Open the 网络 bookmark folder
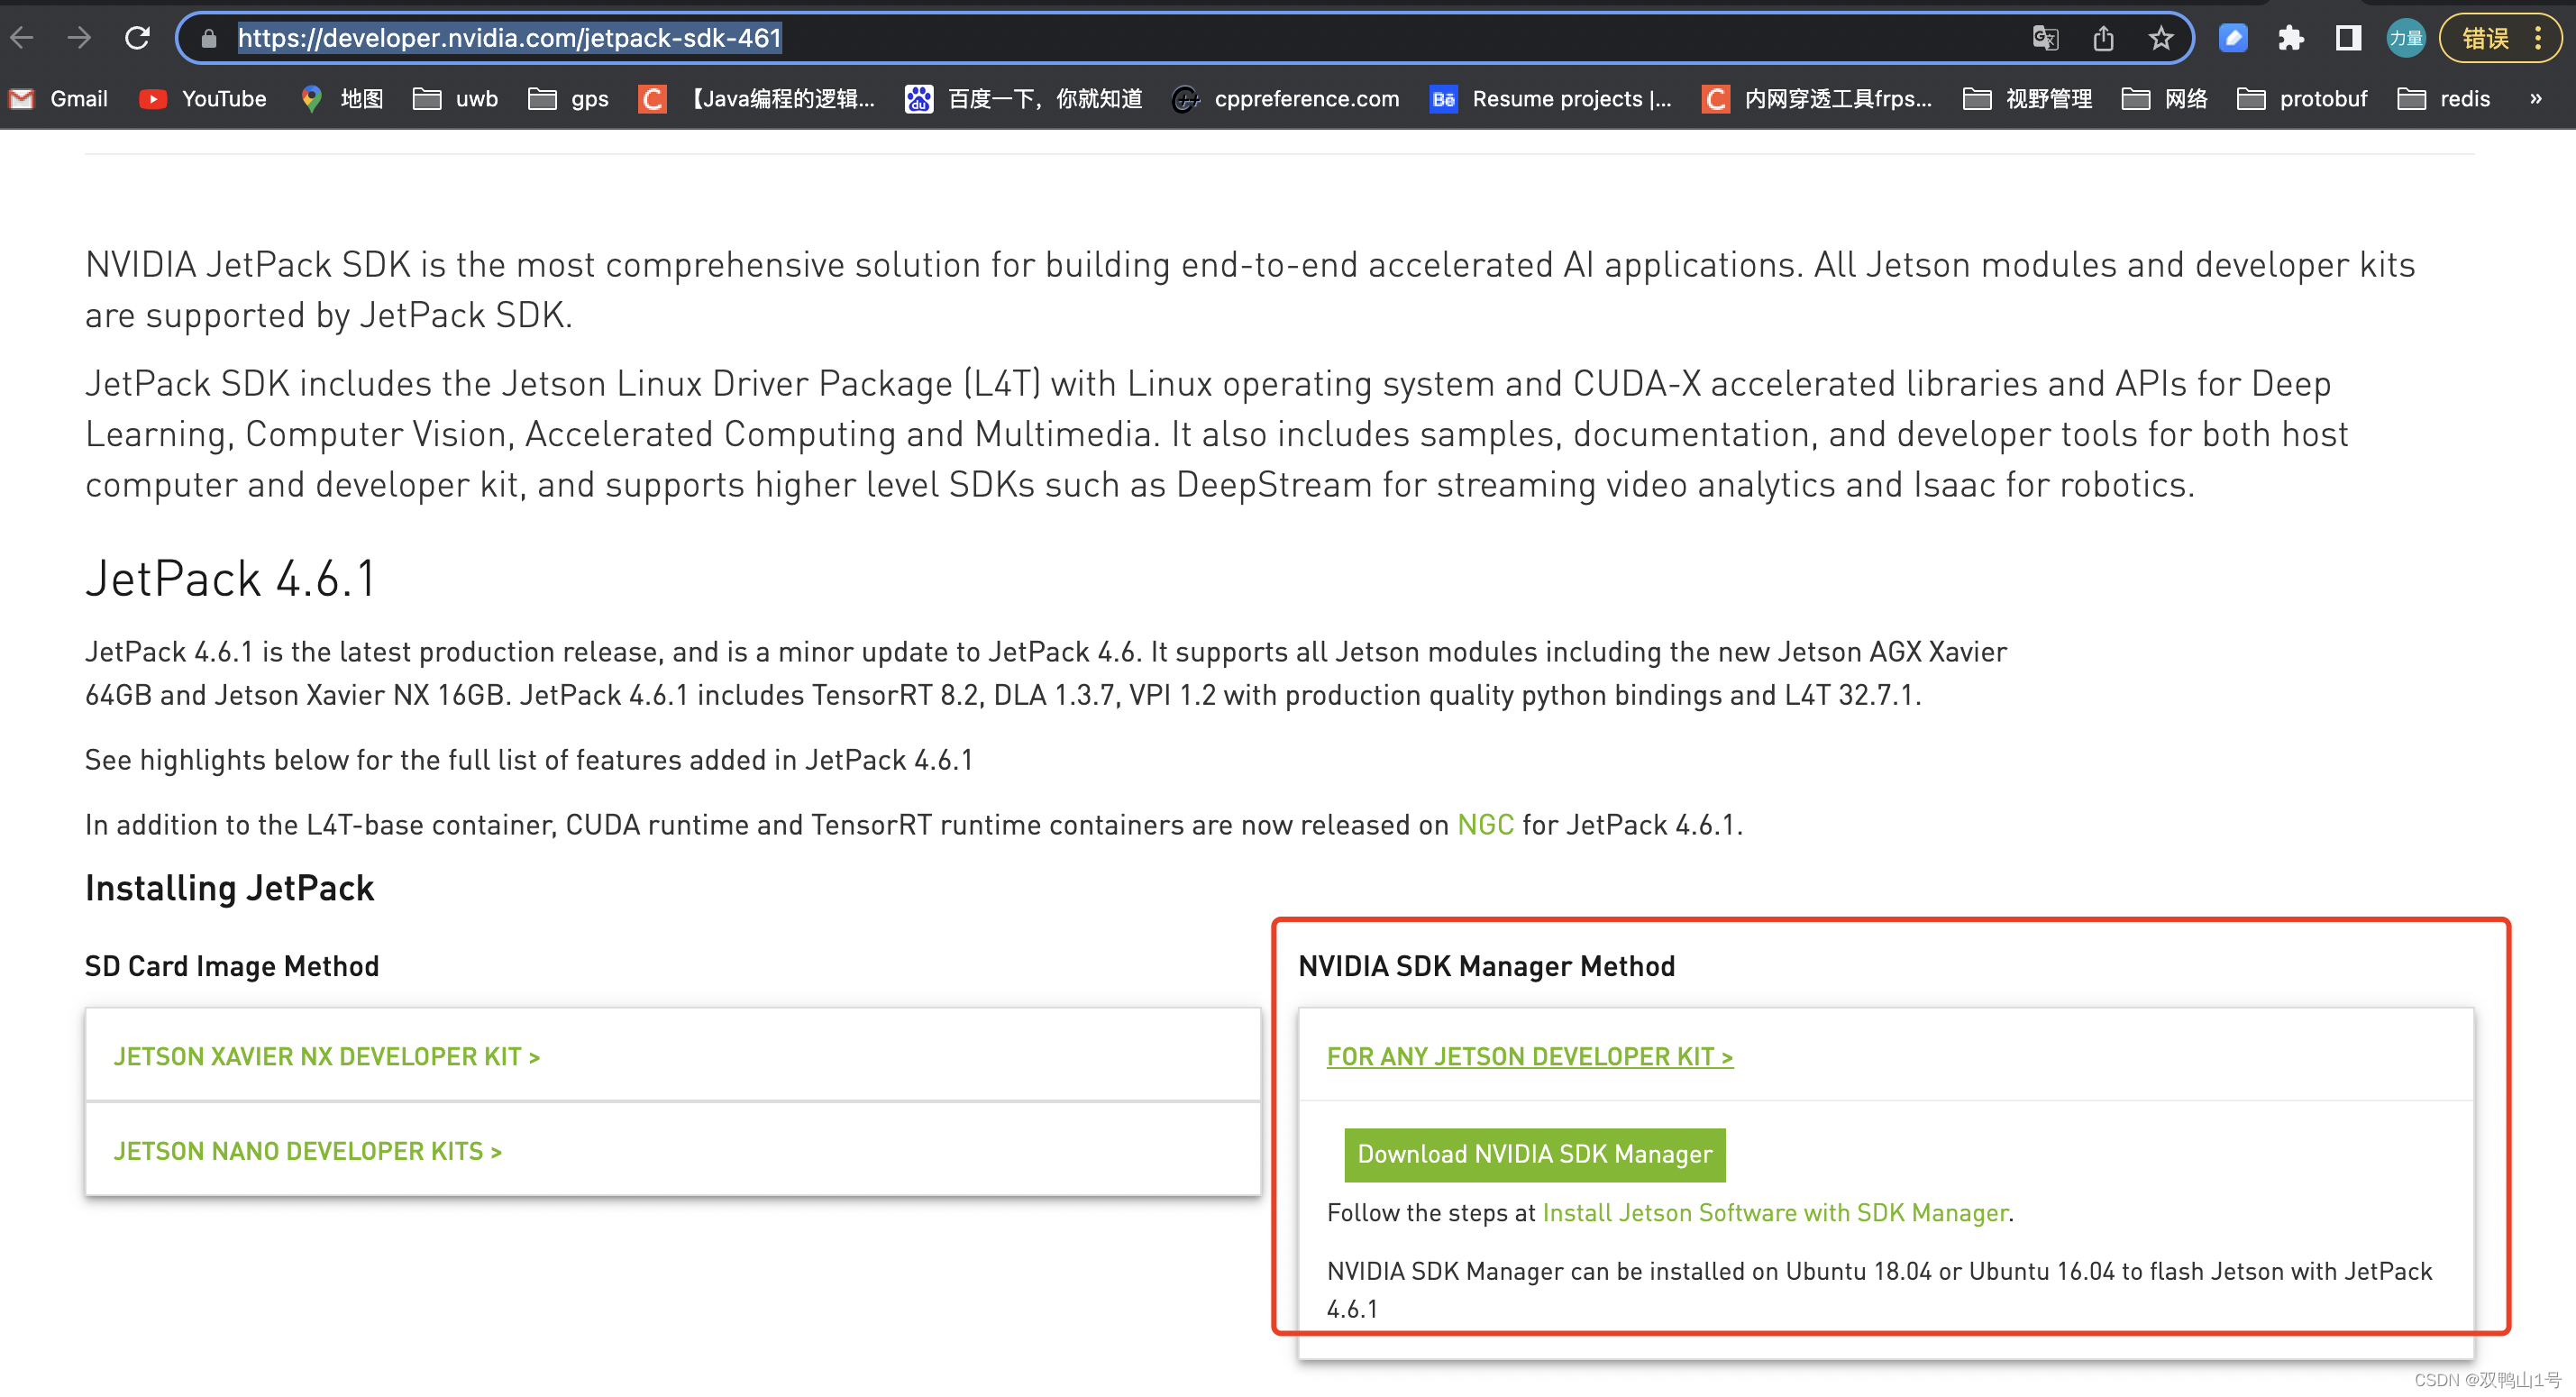 pos(2165,98)
